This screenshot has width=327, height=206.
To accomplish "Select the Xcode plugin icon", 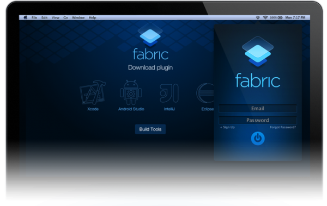I will pos(93,92).
